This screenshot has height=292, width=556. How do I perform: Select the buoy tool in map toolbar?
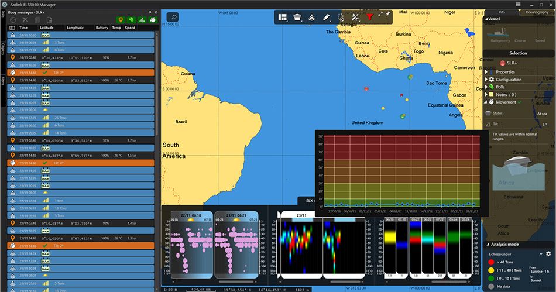click(x=297, y=18)
